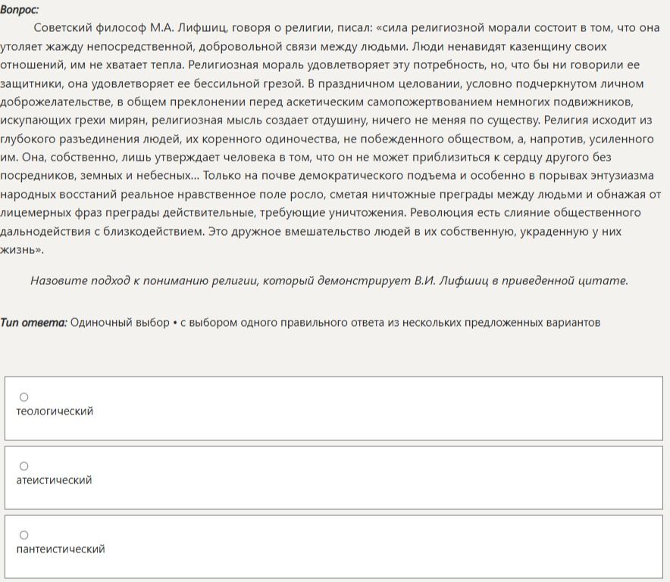Select the 'теологический' radio button
The height and width of the screenshot is (582, 670).
pyautogui.click(x=24, y=397)
